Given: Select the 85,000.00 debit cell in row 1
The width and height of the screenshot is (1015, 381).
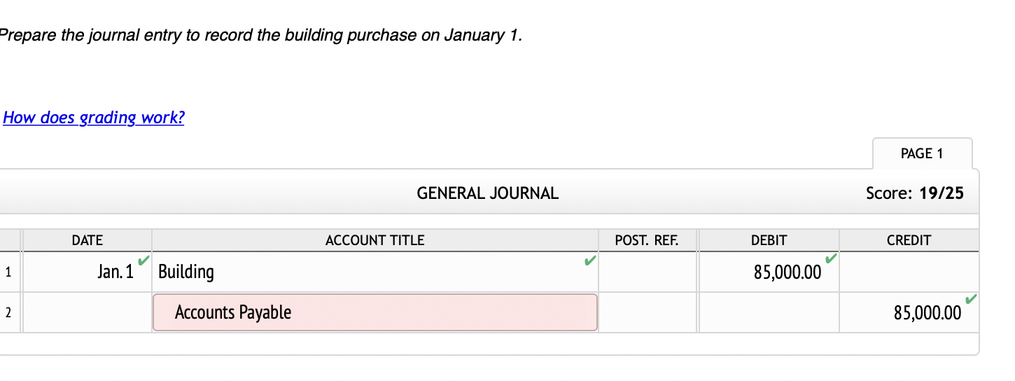Looking at the screenshot, I should [x=769, y=272].
